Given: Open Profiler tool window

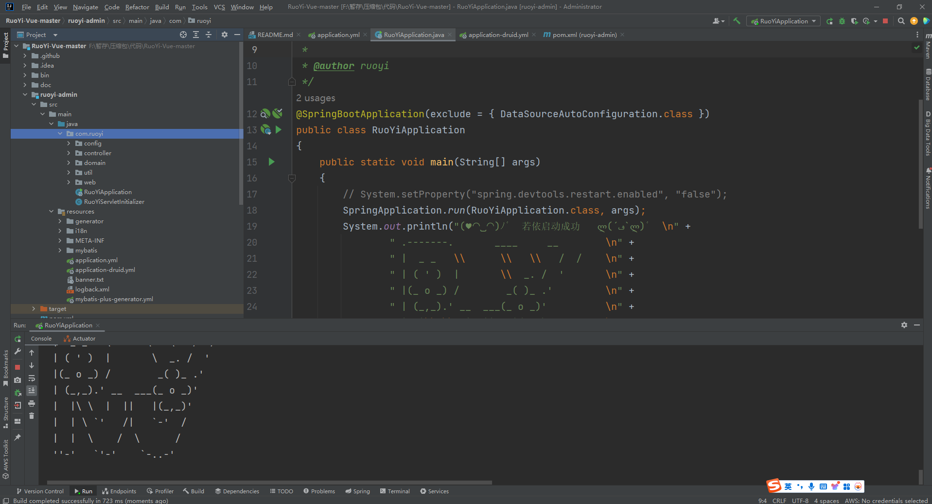Looking at the screenshot, I should tap(160, 491).
